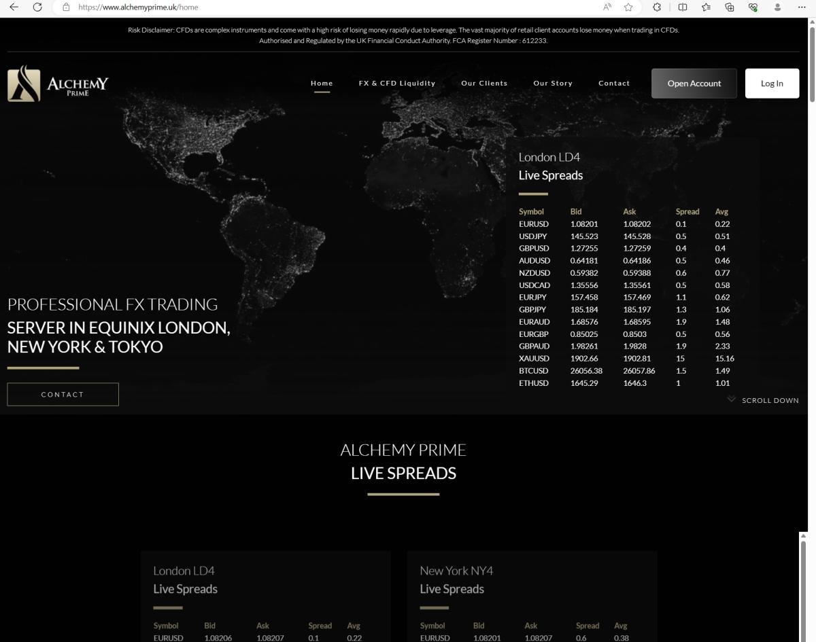Image resolution: width=816 pixels, height=642 pixels.
Task: Open the Favorites list icon
Action: (x=706, y=7)
